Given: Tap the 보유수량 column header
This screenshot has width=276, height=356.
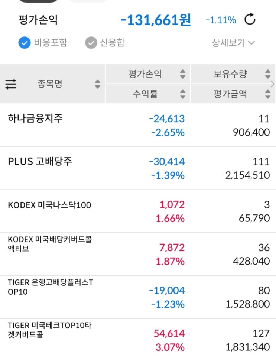Looking at the screenshot, I should [x=230, y=74].
